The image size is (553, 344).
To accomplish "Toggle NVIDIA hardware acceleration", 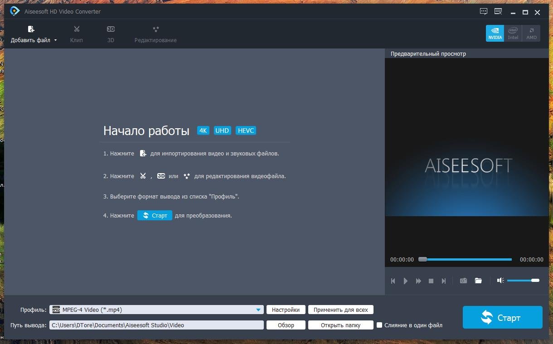I will coord(495,34).
